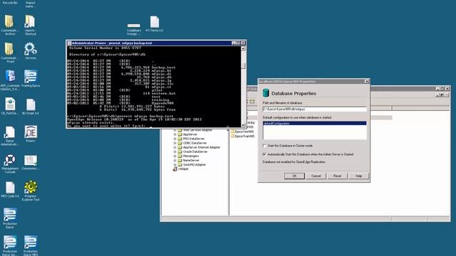Open the Epicor Administration shortcut icon

[x=10, y=135]
